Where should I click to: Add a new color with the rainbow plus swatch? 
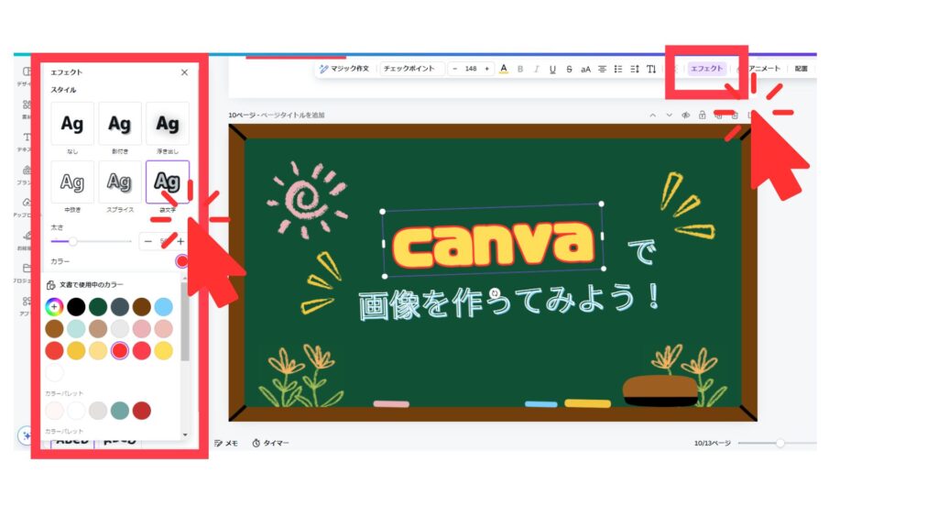54,307
